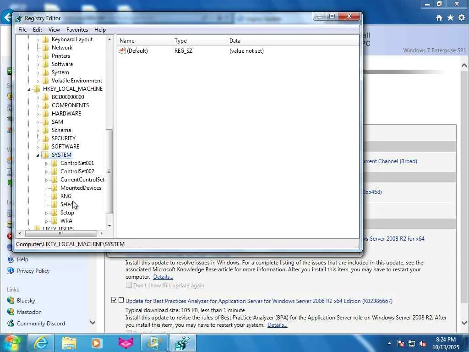Click the Volatile Environment folder icon
Image resolution: width=469 pixels, height=352 pixels.
point(45,81)
